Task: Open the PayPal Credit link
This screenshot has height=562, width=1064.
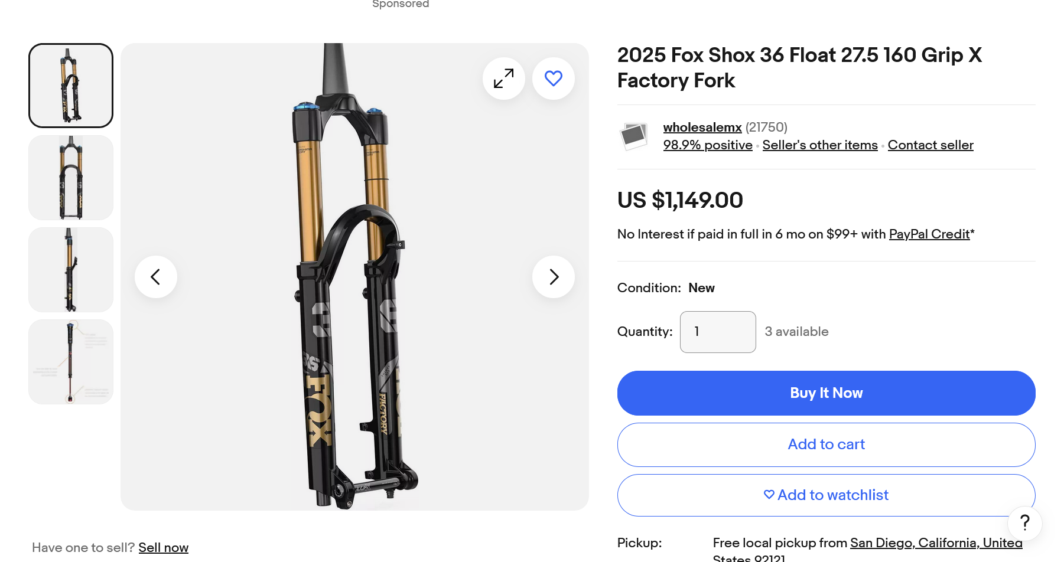Action: click(x=929, y=234)
